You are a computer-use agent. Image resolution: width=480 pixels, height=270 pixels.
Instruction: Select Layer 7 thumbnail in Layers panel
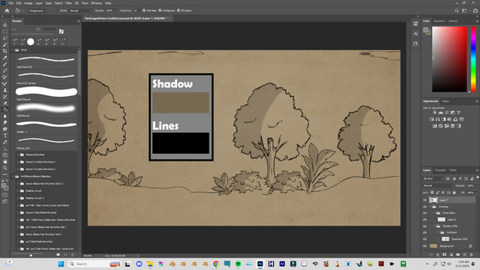433,200
